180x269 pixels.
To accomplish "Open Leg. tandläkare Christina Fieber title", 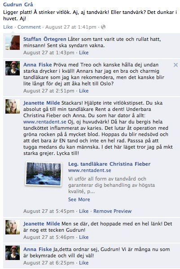I will tap(109, 164).
